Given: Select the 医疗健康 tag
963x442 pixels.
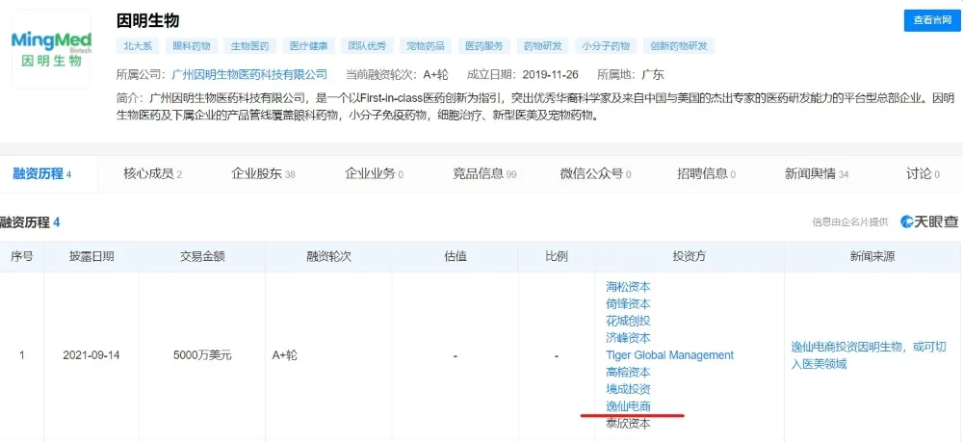Looking at the screenshot, I should click(309, 46).
